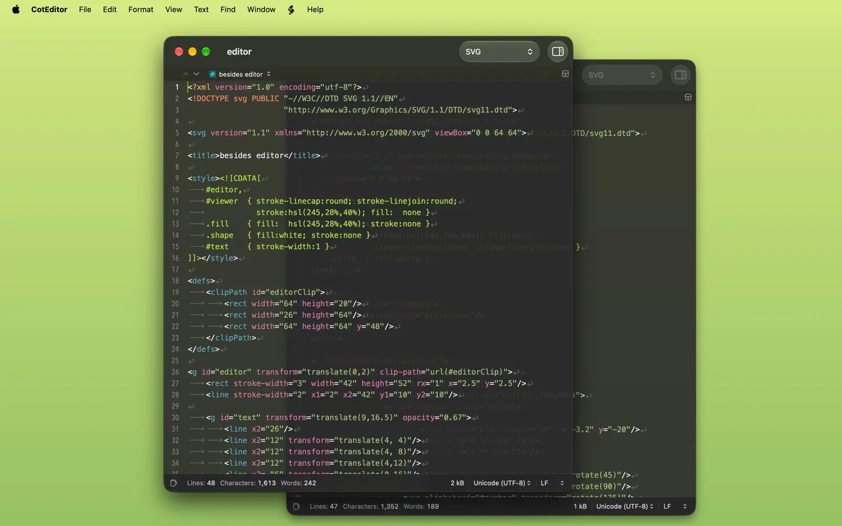This screenshot has height=526, width=842.
Task: Click 'Lines: 48' in the status bar
Action: click(201, 483)
